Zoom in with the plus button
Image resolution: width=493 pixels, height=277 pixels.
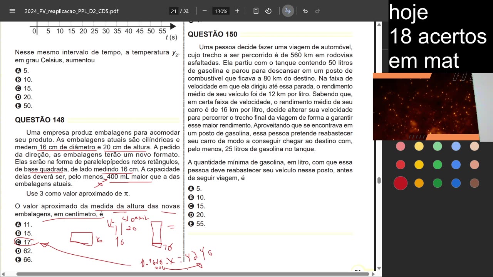(237, 11)
